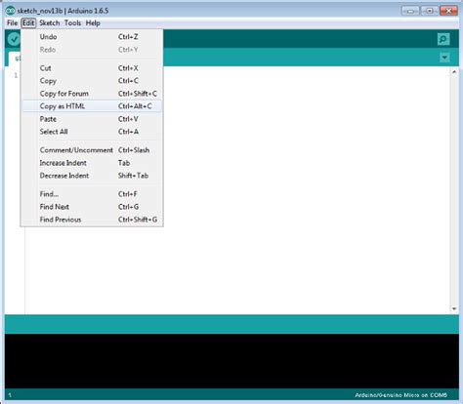Screen dimensions: 463x404
Task: Select Cut in the Edit menu
Action: 92,68
